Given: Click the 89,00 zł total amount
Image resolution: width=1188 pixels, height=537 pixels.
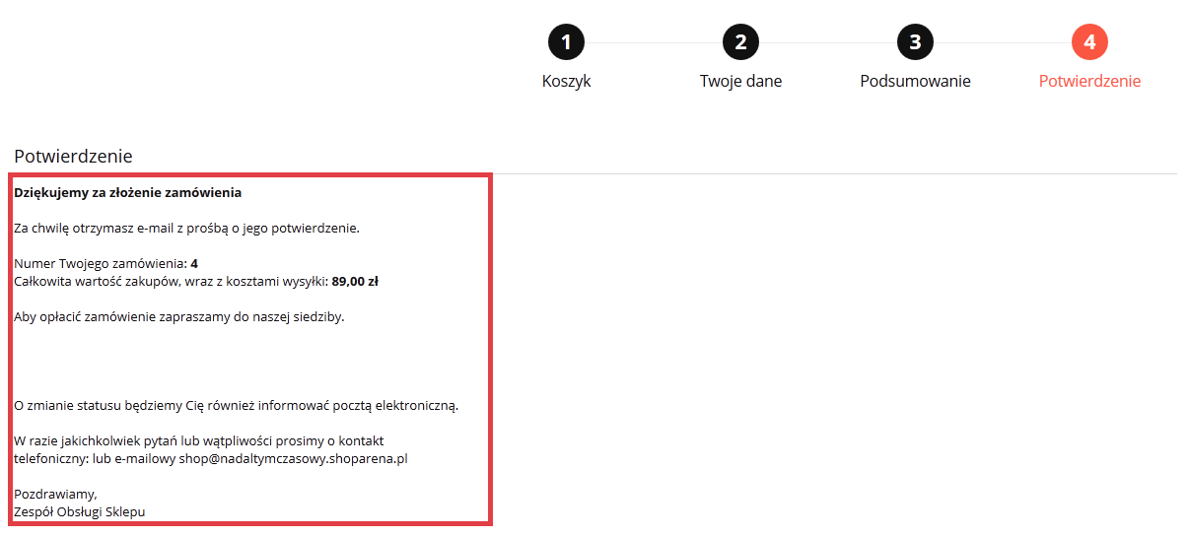Looking at the screenshot, I should tap(355, 282).
